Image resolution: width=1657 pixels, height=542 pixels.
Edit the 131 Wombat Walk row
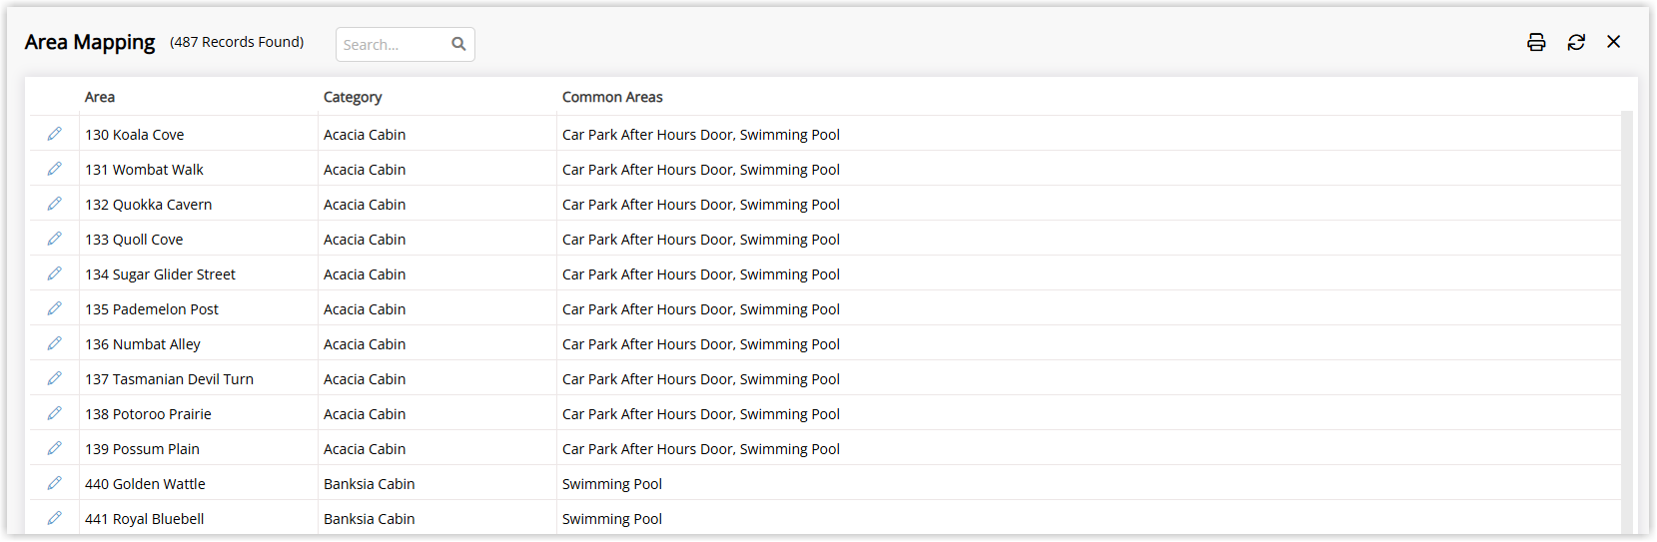(x=55, y=169)
